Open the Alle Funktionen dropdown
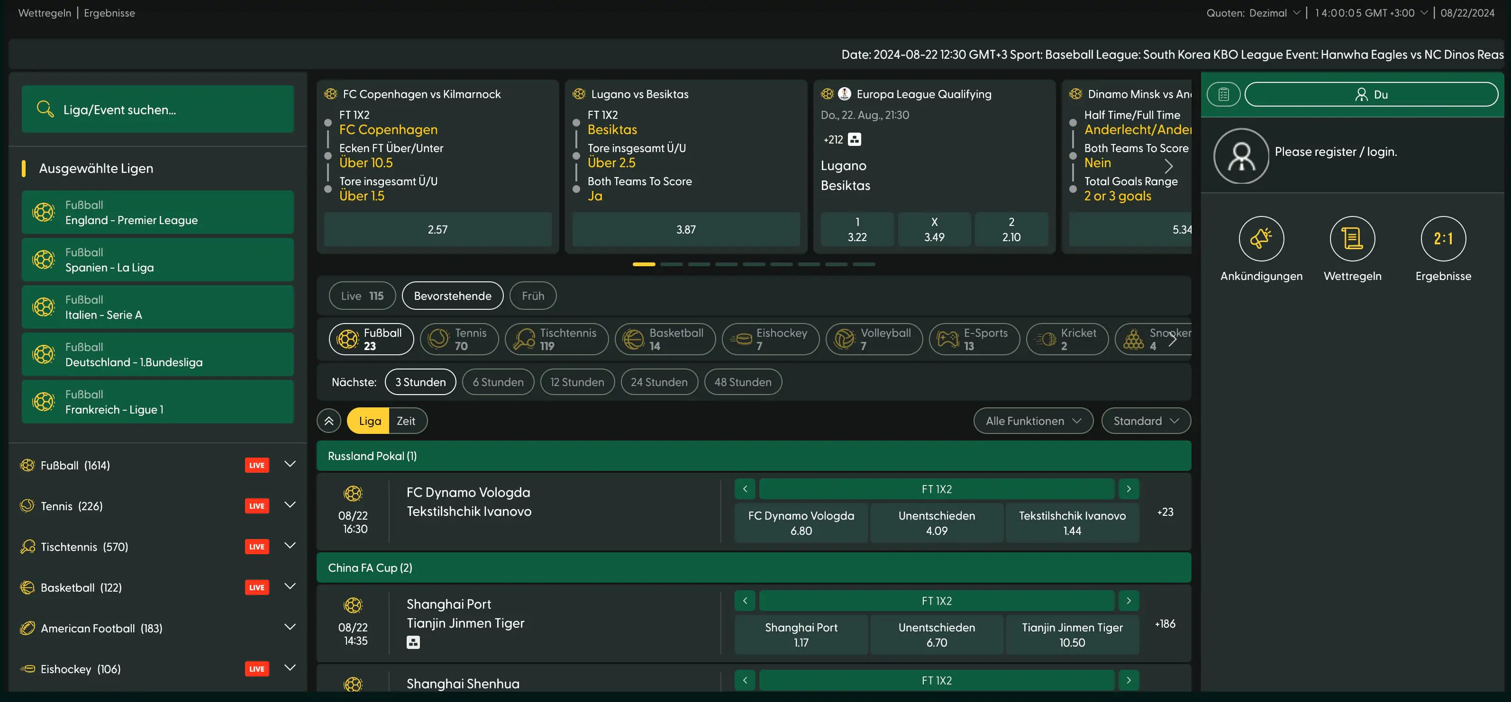Viewport: 1511px width, 702px height. tap(1032, 421)
